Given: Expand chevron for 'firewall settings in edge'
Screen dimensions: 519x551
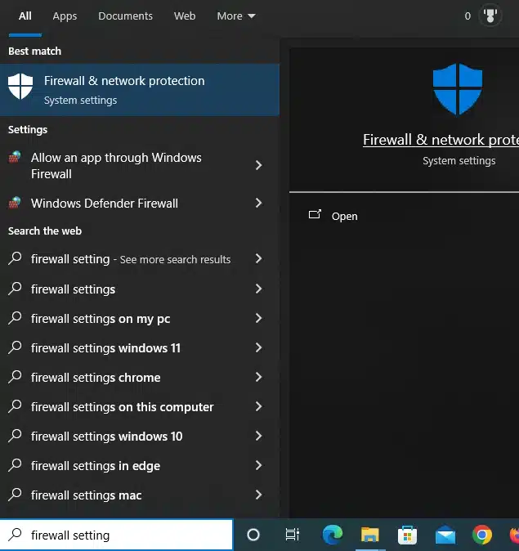Looking at the screenshot, I should point(258,466).
